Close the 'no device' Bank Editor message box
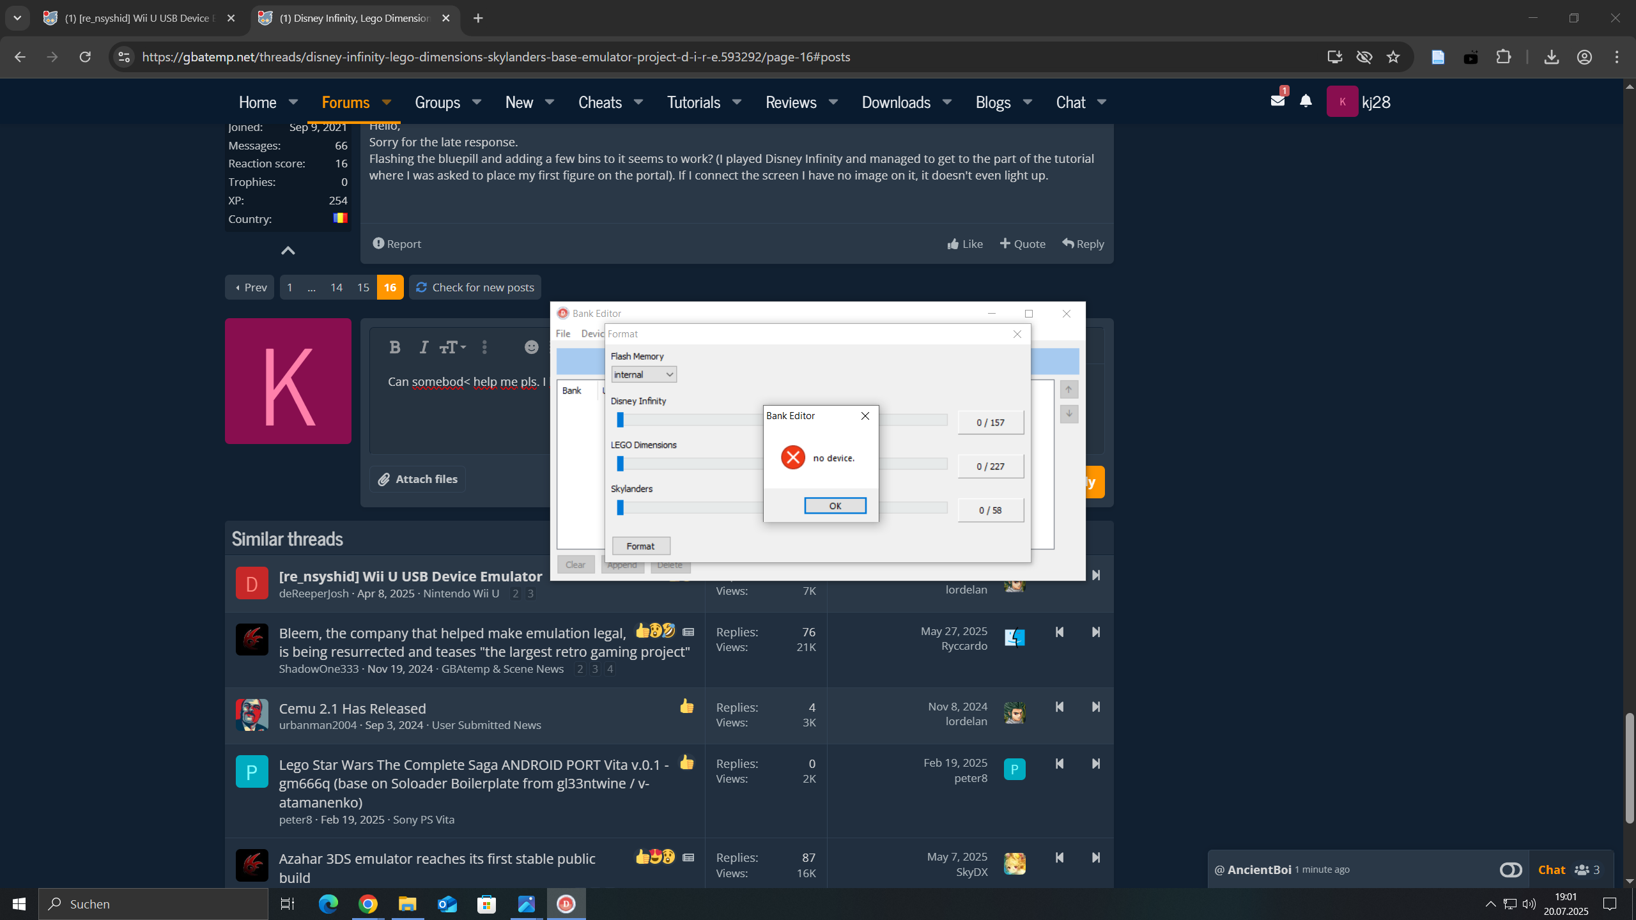Viewport: 1636px width, 920px height. click(x=865, y=416)
